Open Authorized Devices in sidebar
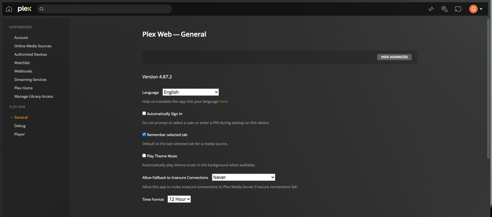The height and width of the screenshot is (217, 492). coord(31,54)
